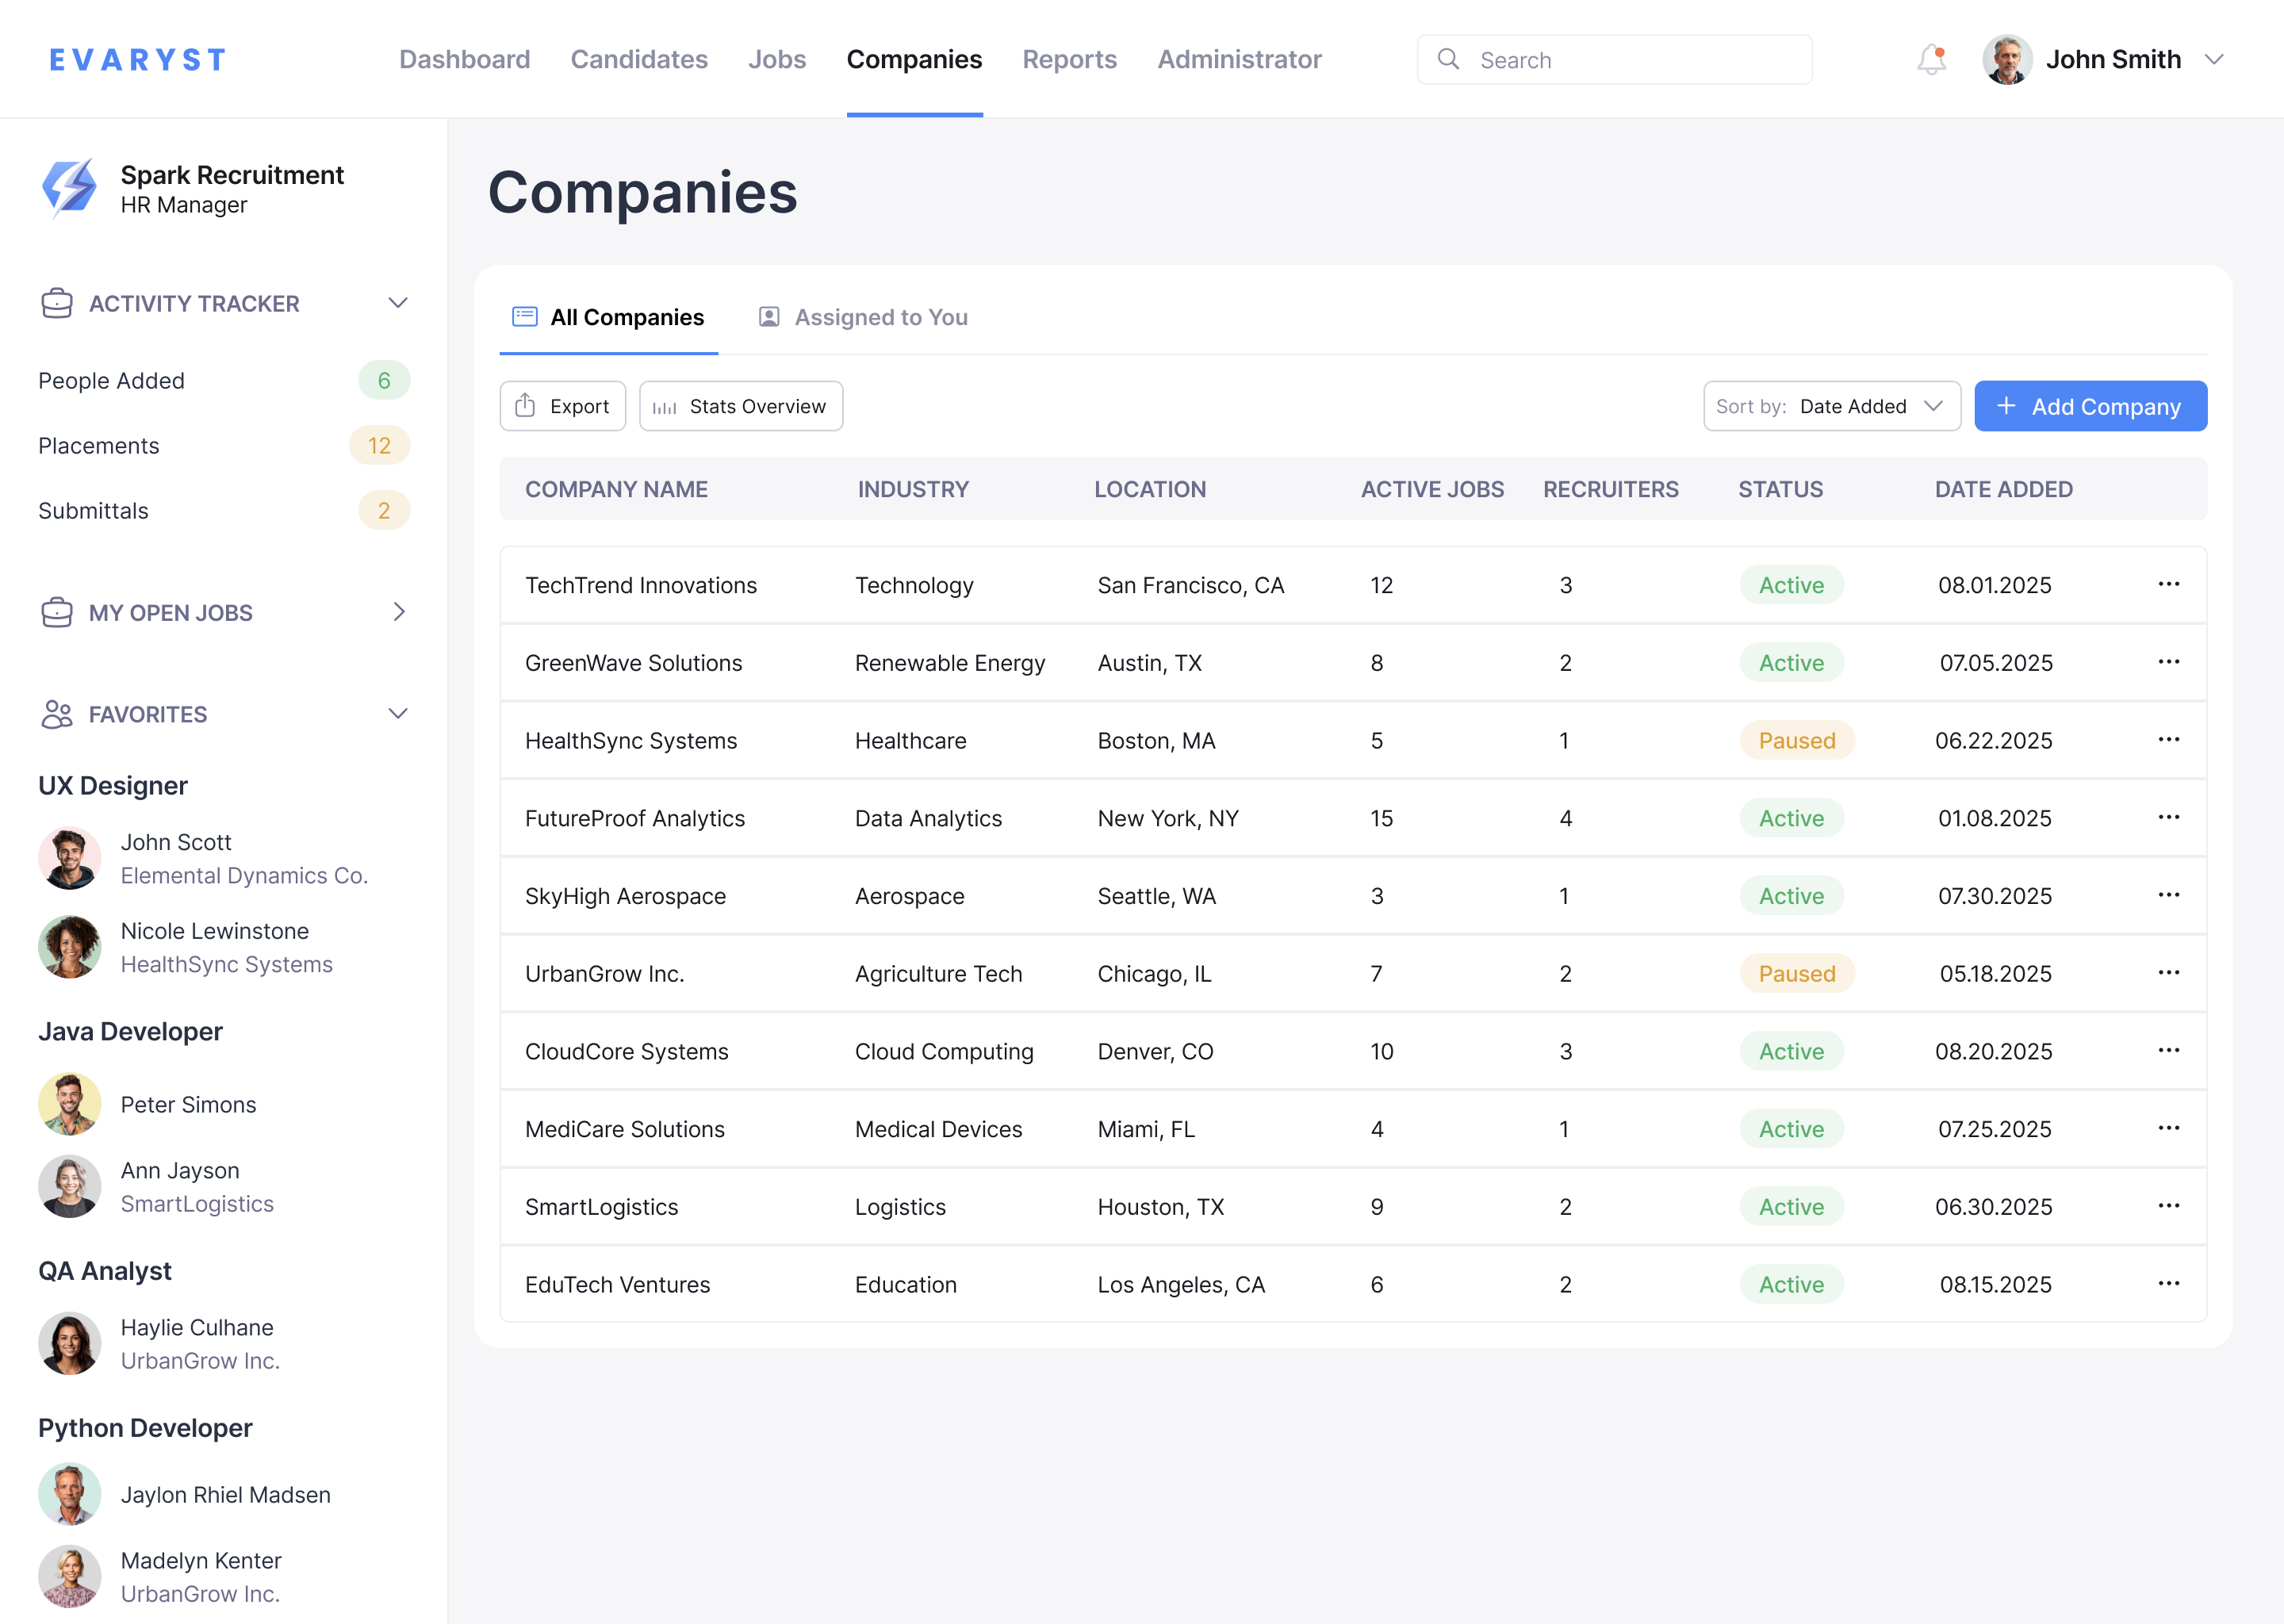Click the My Open Jobs briefcase icon

click(x=58, y=612)
